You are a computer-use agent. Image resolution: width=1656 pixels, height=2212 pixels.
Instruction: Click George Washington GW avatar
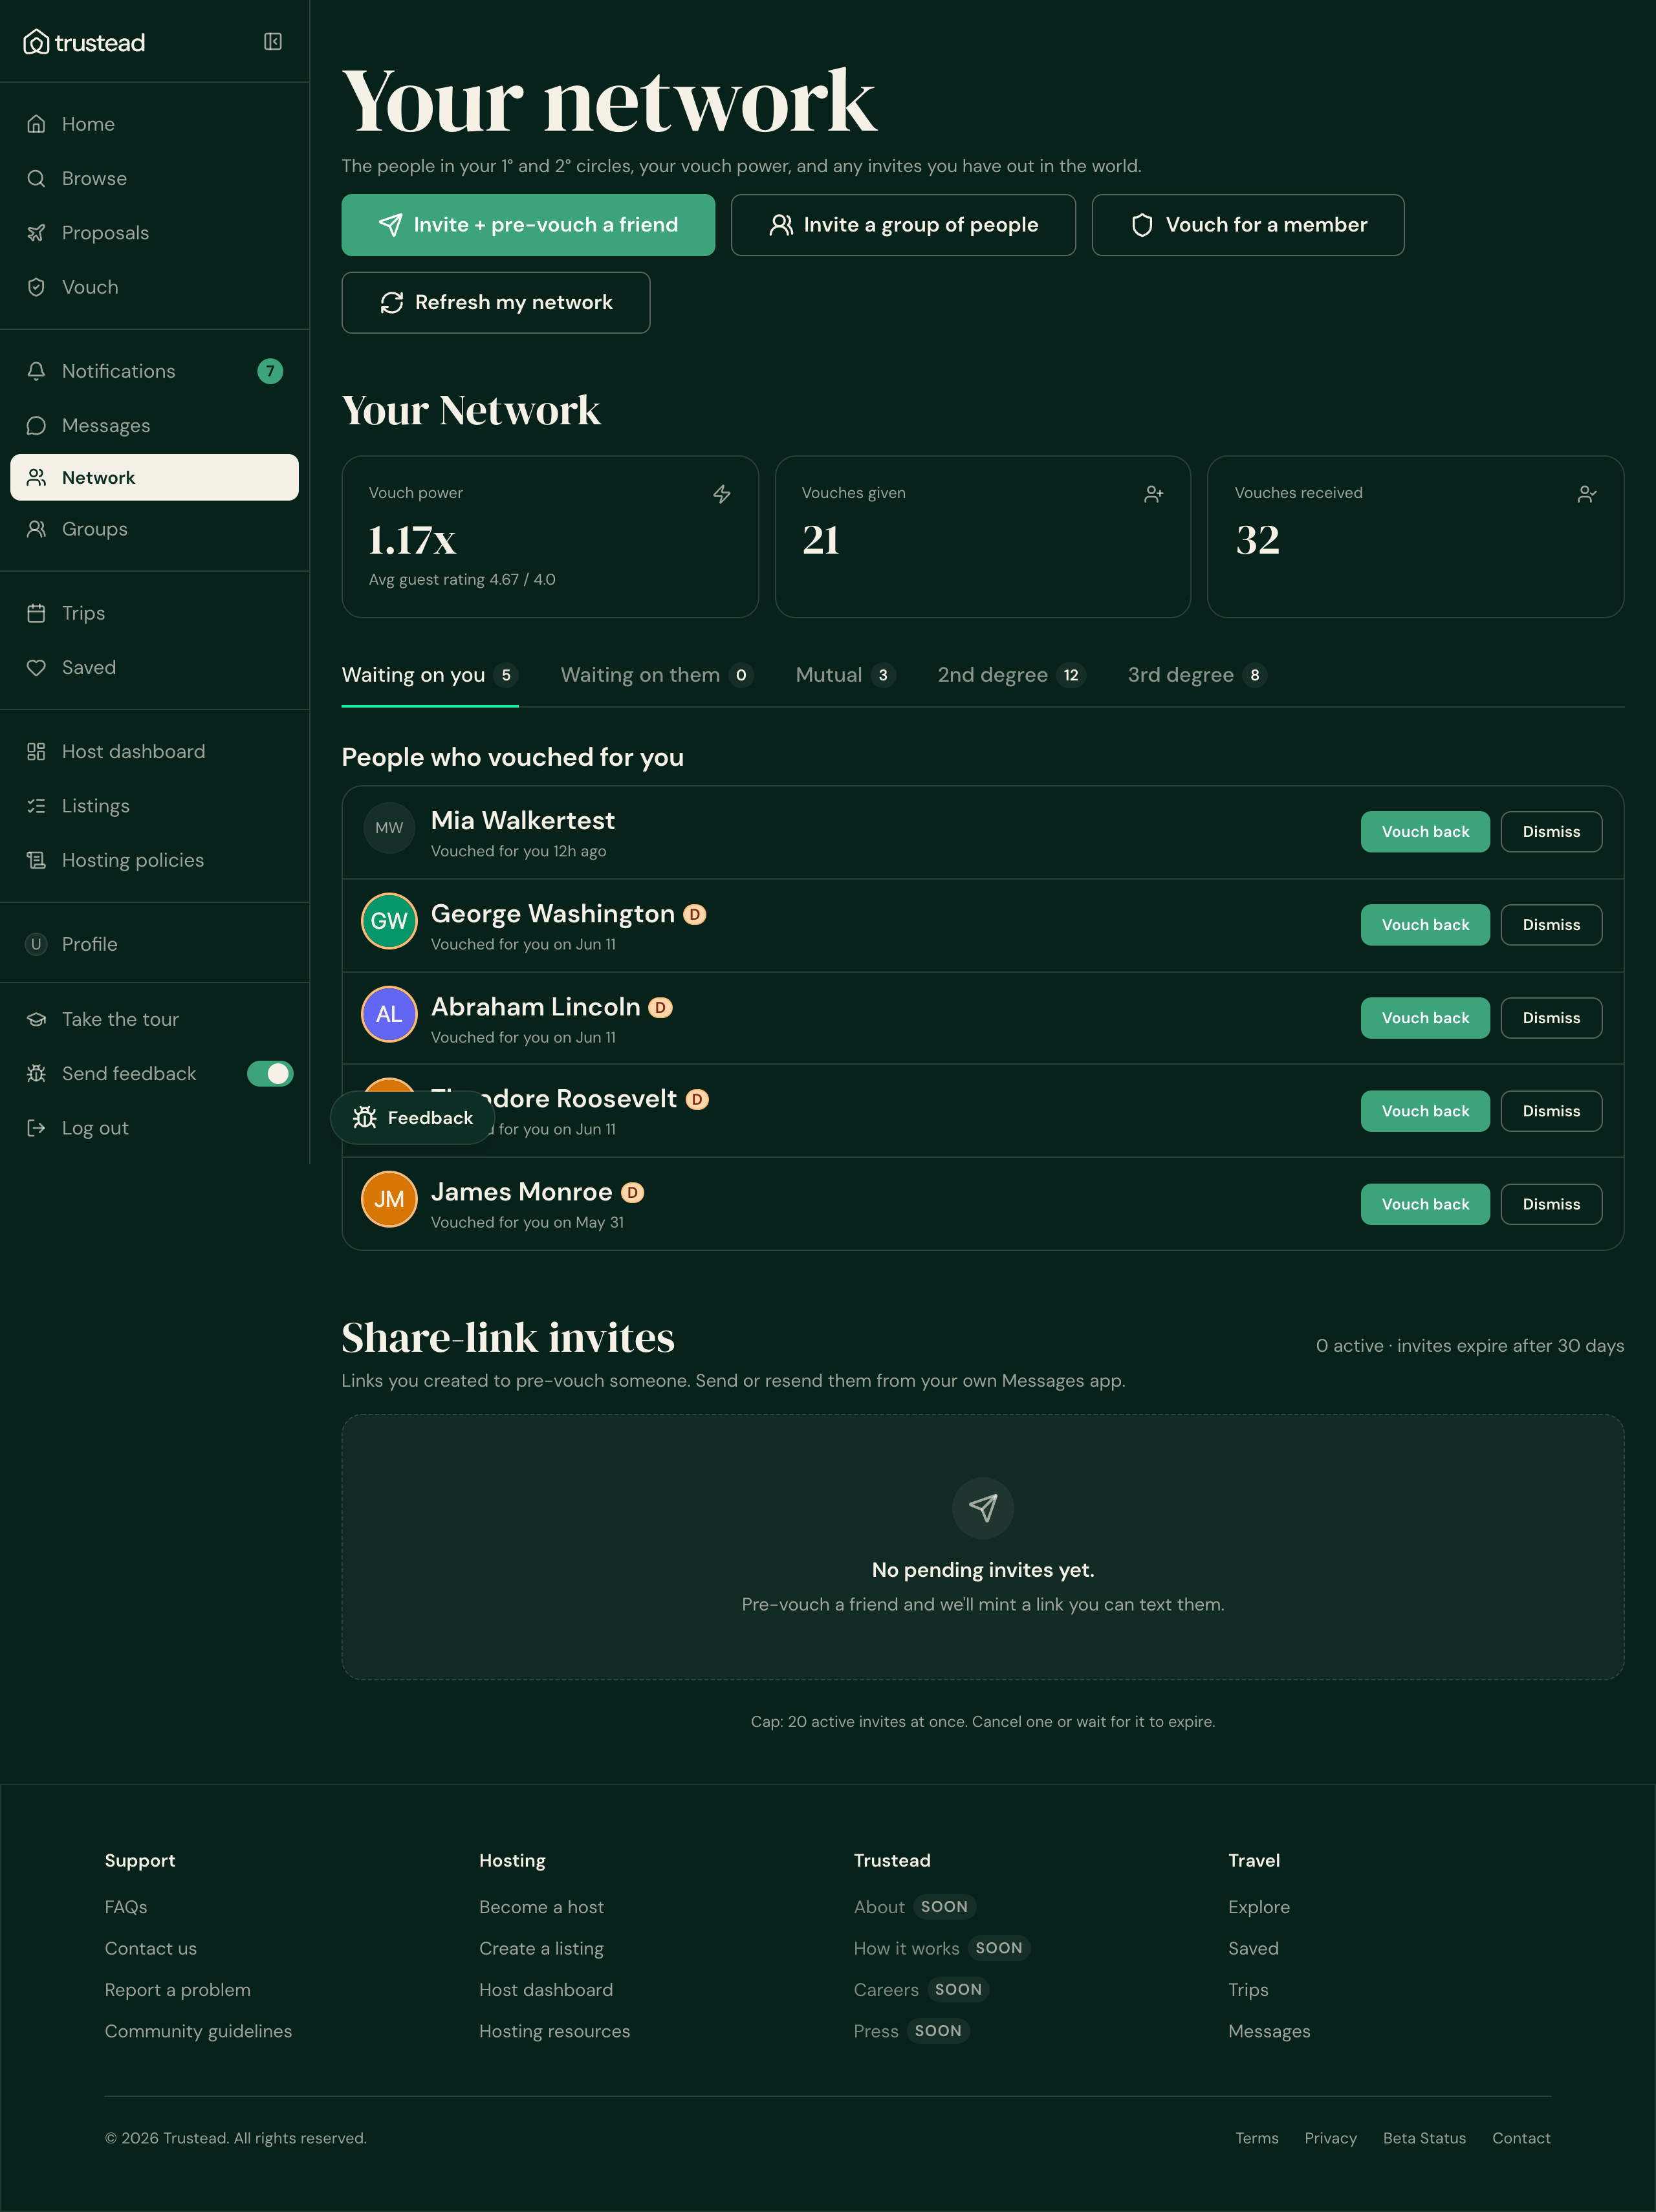pos(389,921)
